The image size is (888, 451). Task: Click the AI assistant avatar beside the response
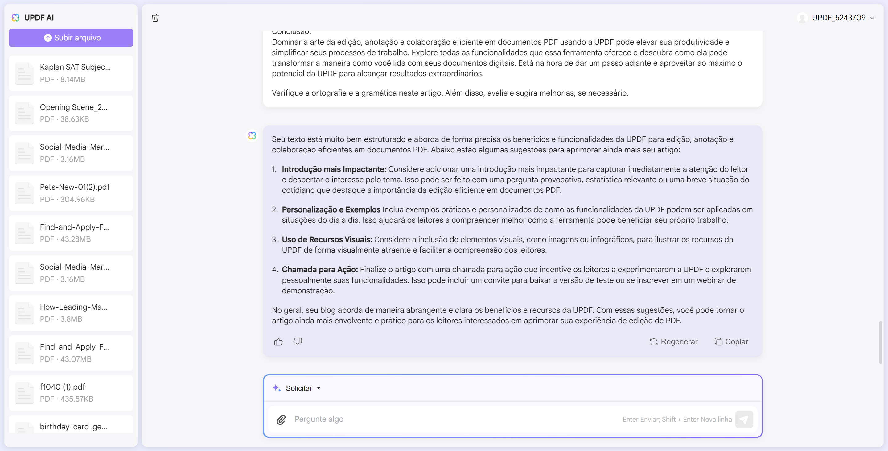(x=252, y=135)
